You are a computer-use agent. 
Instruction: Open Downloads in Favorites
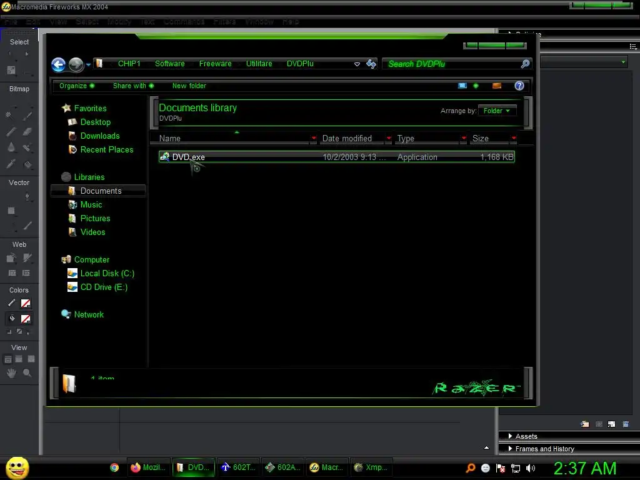(x=100, y=136)
